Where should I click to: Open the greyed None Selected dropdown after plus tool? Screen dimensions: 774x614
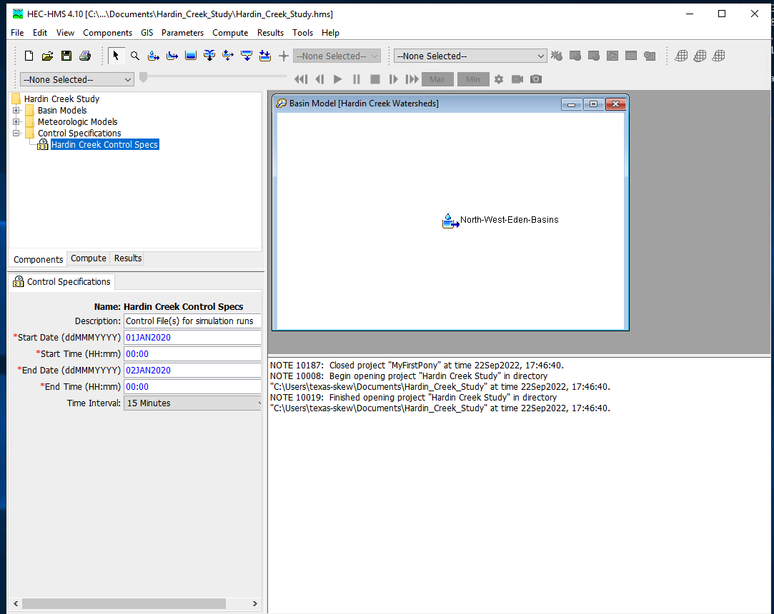coord(337,56)
